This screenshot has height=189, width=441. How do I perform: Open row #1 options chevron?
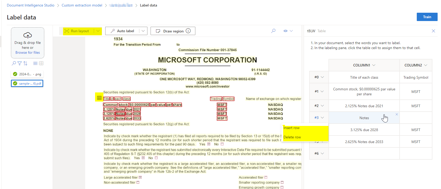[x=322, y=91]
